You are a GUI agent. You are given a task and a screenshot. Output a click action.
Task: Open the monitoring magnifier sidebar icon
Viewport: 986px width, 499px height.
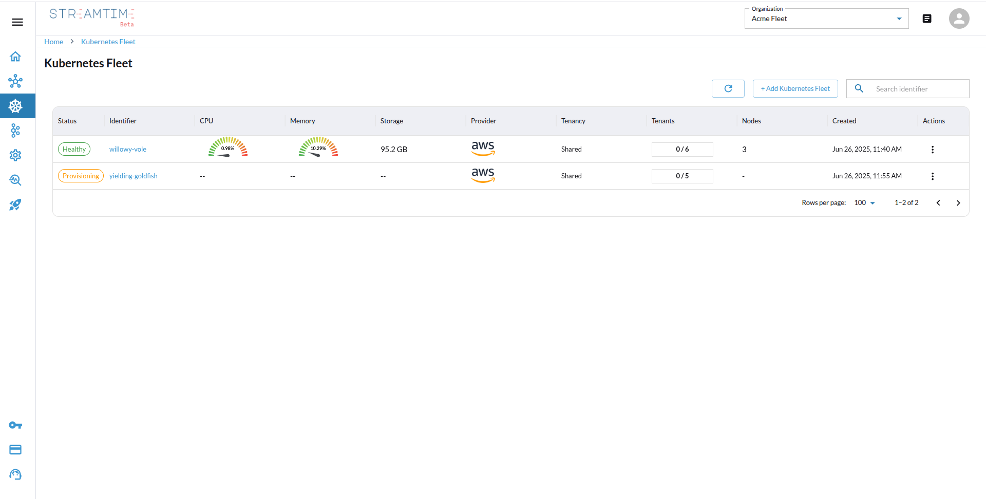point(15,180)
